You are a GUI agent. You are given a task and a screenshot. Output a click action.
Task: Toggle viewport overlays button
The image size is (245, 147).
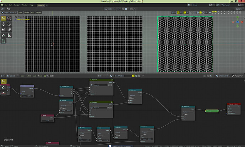[185, 12]
